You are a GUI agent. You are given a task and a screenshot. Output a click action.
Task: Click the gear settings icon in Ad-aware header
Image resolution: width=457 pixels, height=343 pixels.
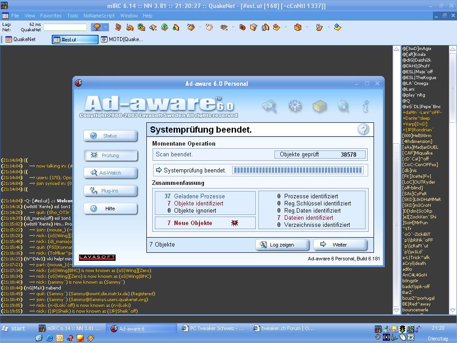pyautogui.click(x=295, y=106)
